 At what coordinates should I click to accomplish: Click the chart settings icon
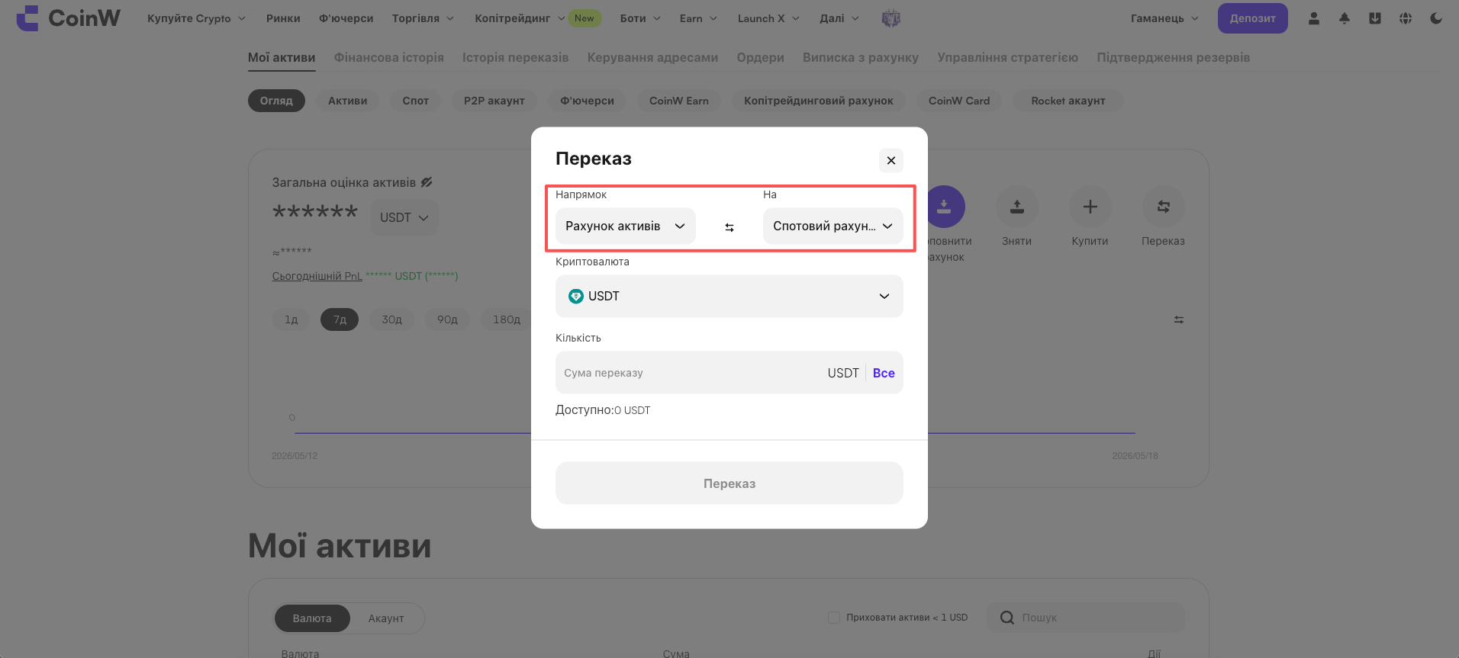1179,319
